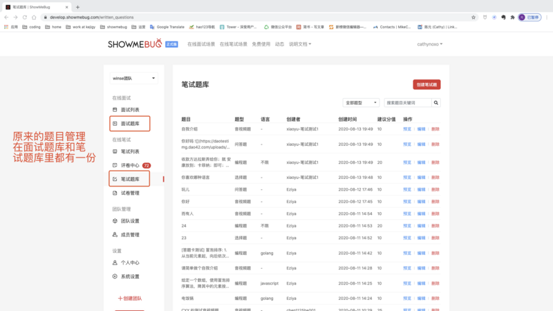The height and width of the screenshot is (311, 553).
Task: Click the 系统设置 gear icon
Action: click(115, 276)
